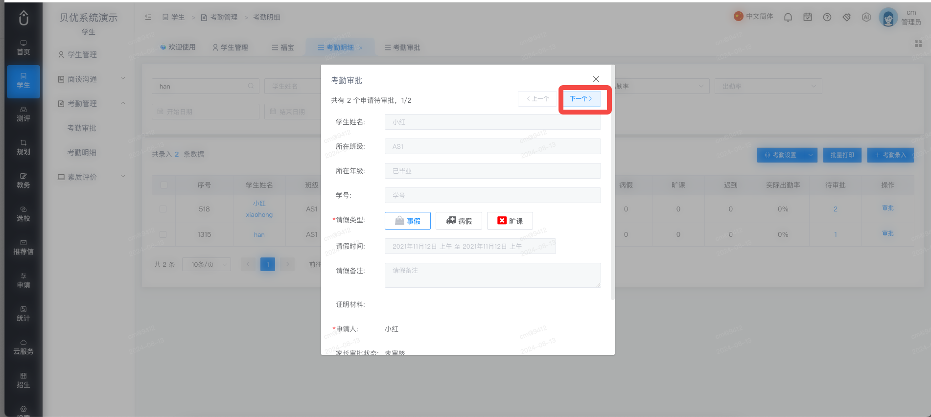Click the 批量打印 button
The image size is (931, 417).
pyautogui.click(x=842, y=155)
